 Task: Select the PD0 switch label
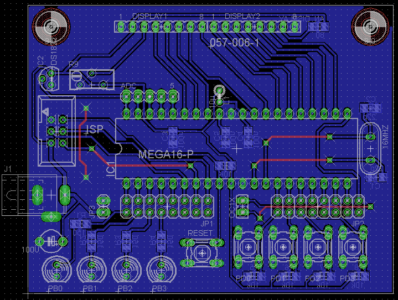point(244,278)
